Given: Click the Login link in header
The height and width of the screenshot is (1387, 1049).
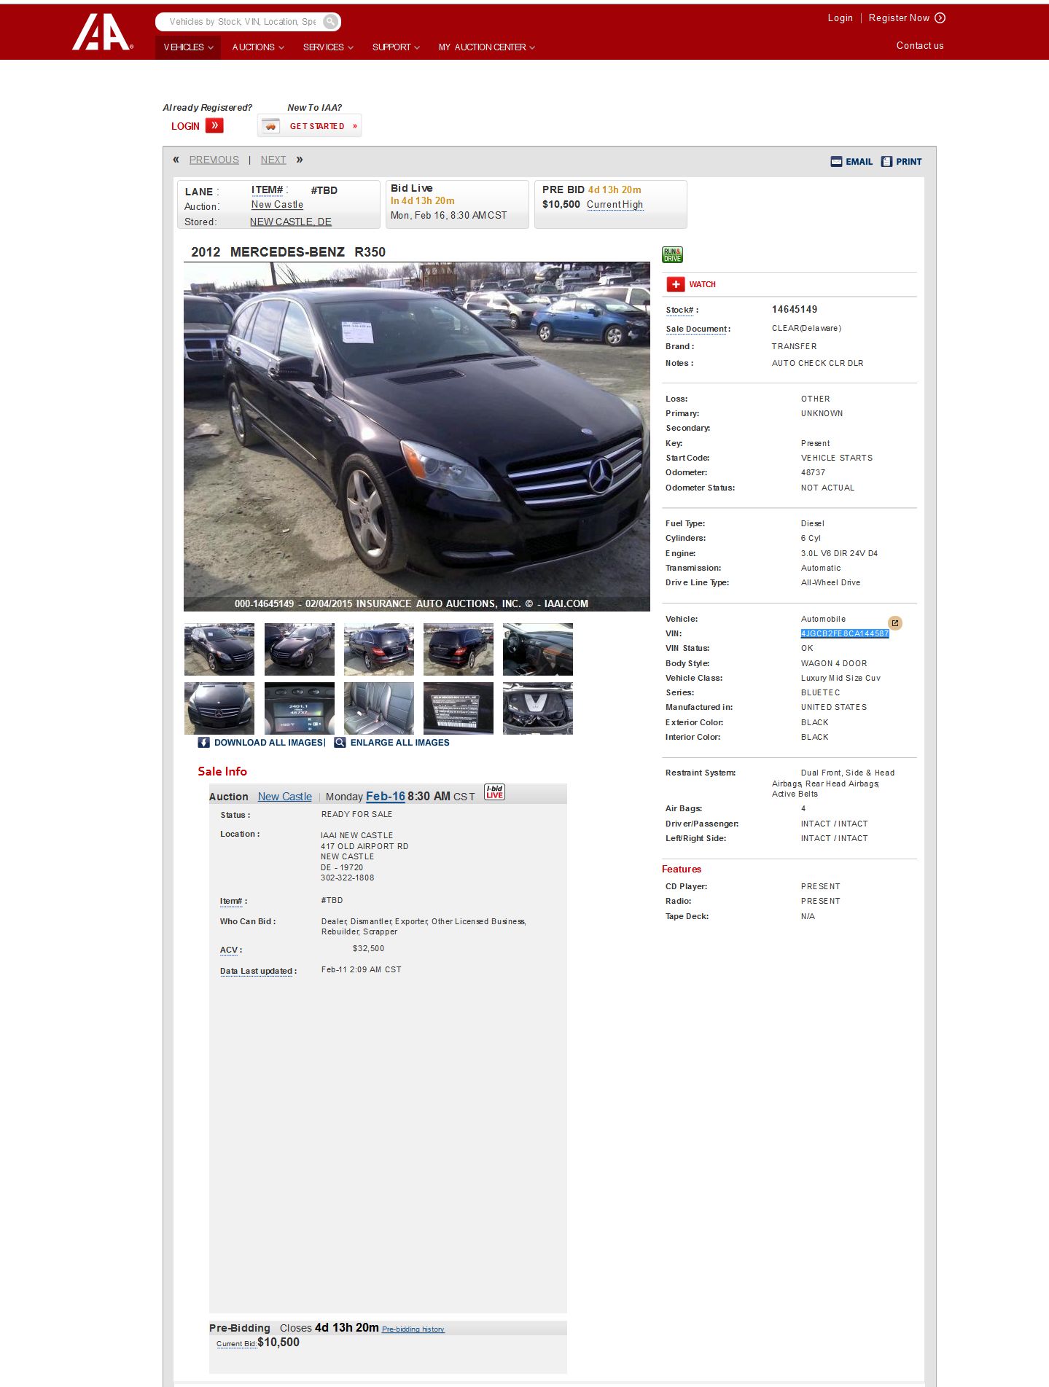Looking at the screenshot, I should tap(840, 18).
